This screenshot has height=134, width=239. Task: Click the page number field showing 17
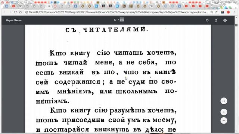pos(115,20)
